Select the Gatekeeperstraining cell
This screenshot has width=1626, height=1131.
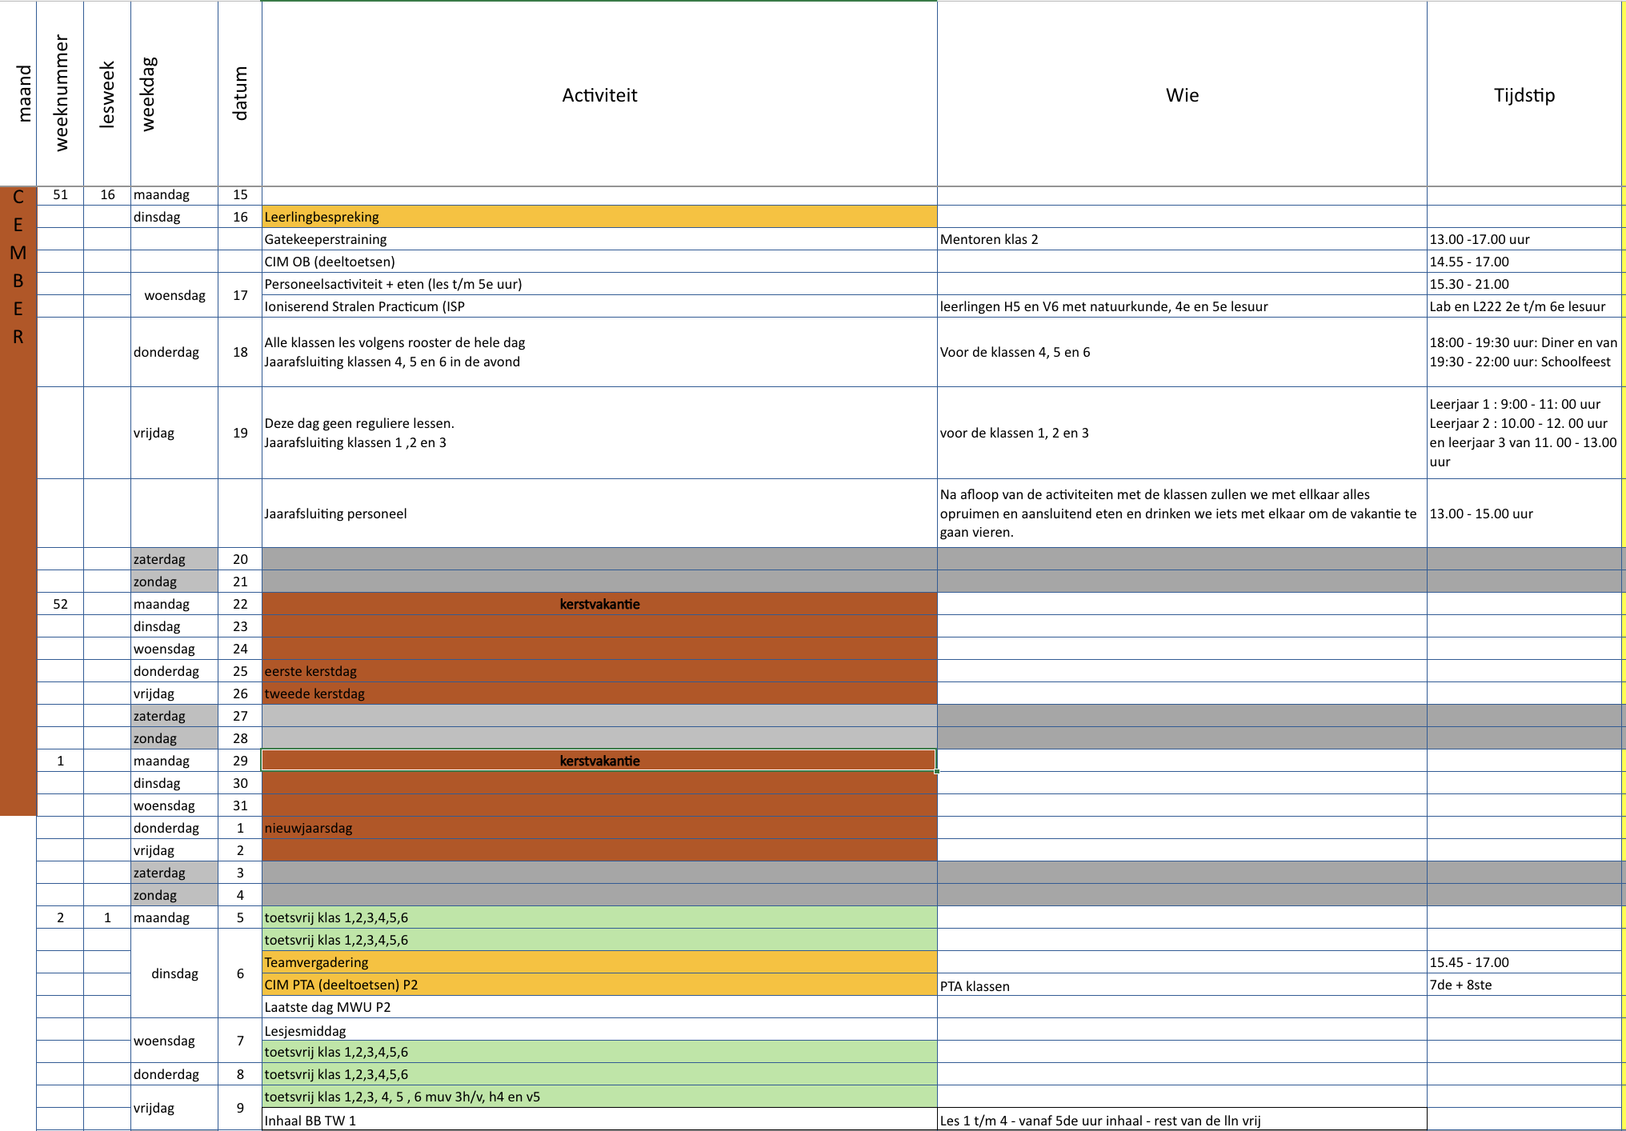pos(599,239)
